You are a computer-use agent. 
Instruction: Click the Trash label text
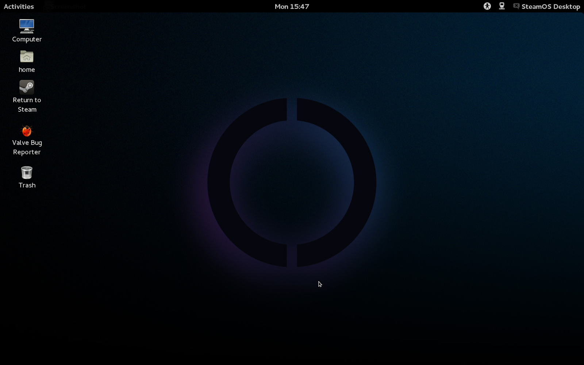pos(27,185)
